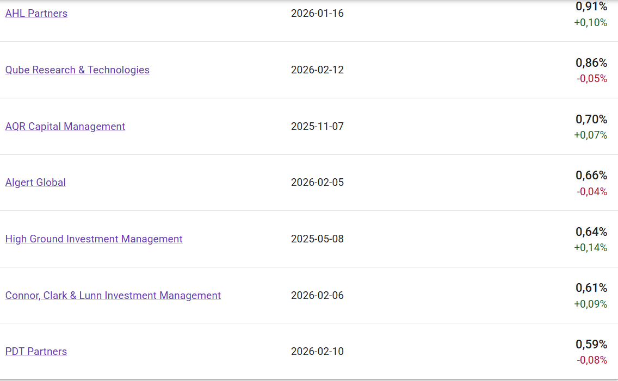Click the 0,86% position value

[x=591, y=63]
